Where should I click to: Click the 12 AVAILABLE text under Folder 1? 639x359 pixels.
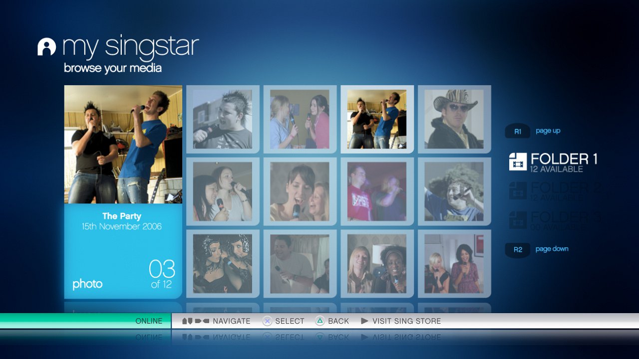point(557,169)
